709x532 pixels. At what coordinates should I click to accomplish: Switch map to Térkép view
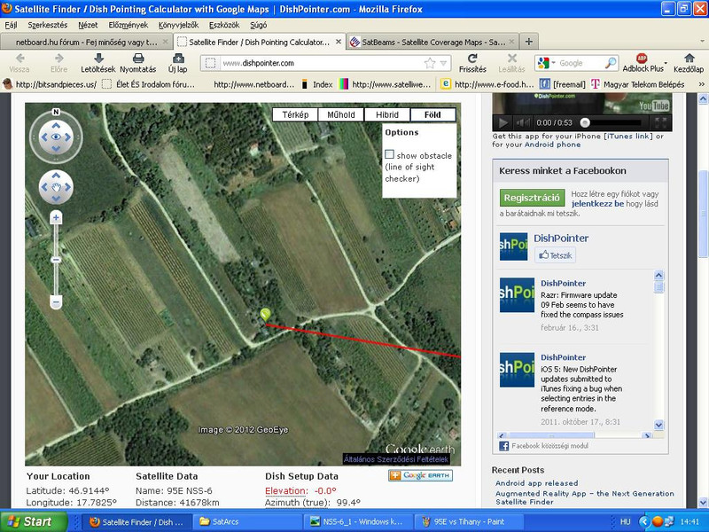(x=295, y=115)
